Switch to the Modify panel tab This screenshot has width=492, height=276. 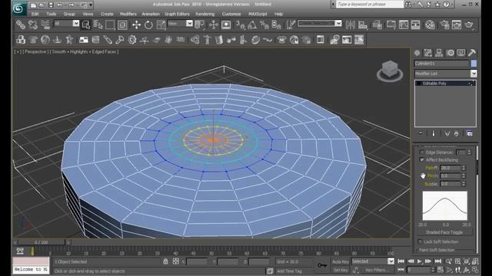(x=428, y=53)
